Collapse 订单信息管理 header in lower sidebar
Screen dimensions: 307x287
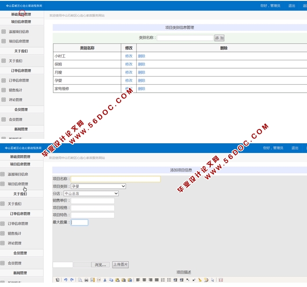20,214
